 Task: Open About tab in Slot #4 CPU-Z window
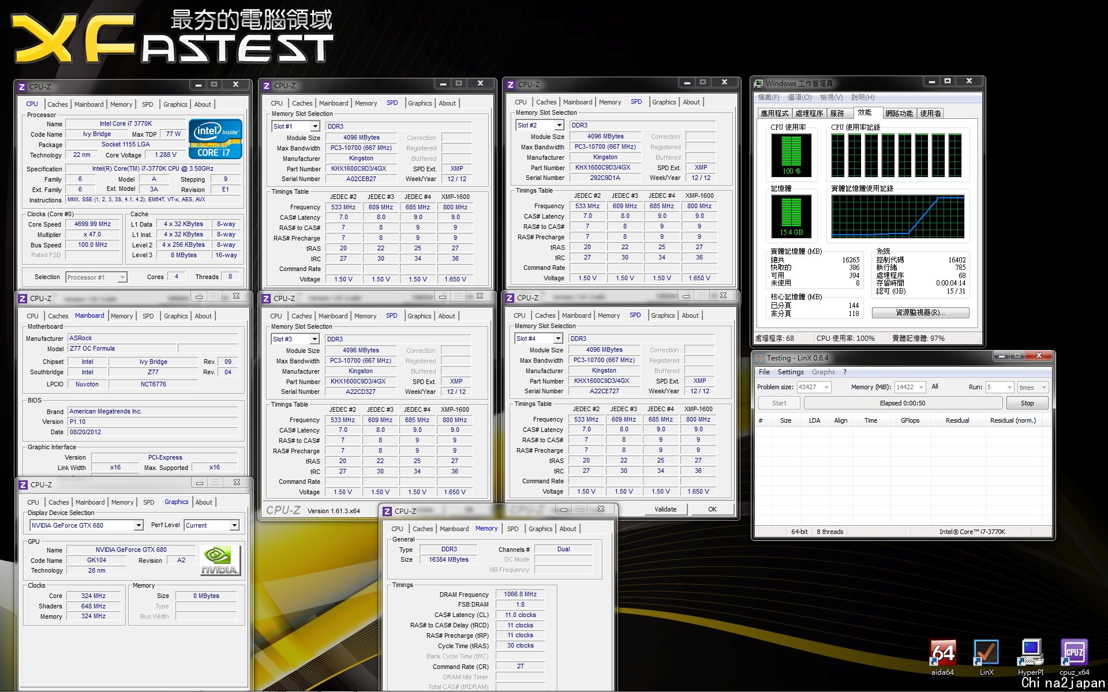(690, 315)
